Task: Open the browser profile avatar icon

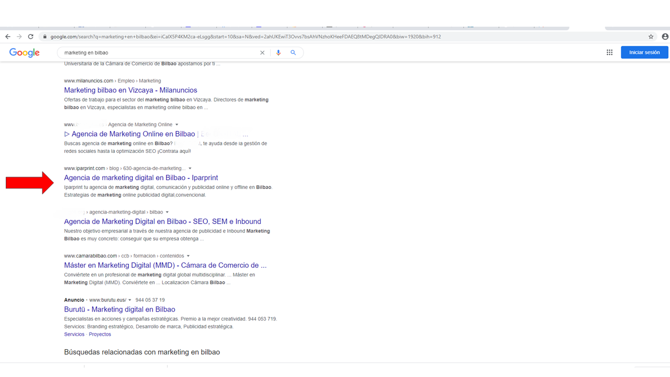Action: click(x=665, y=37)
